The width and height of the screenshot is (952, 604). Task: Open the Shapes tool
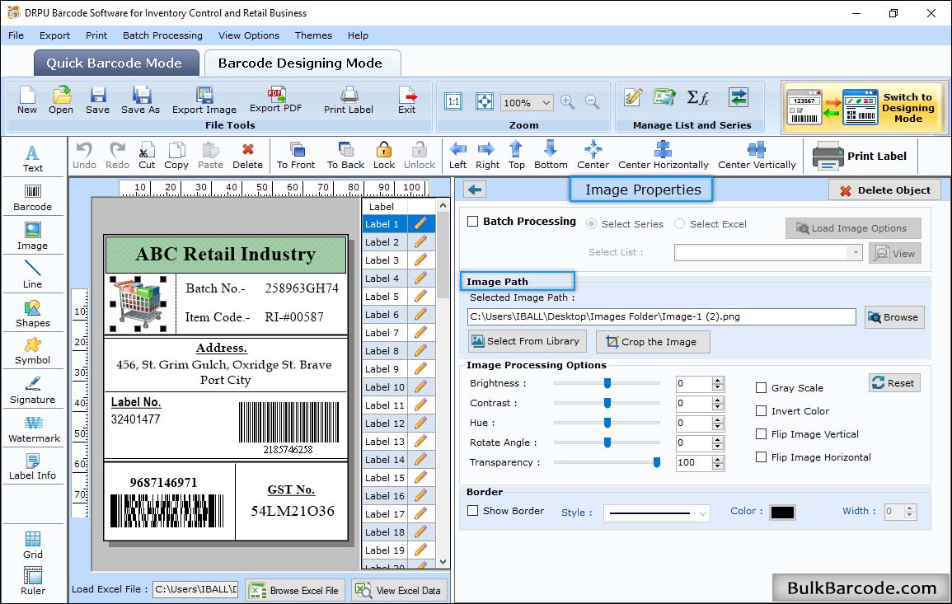pos(33,313)
